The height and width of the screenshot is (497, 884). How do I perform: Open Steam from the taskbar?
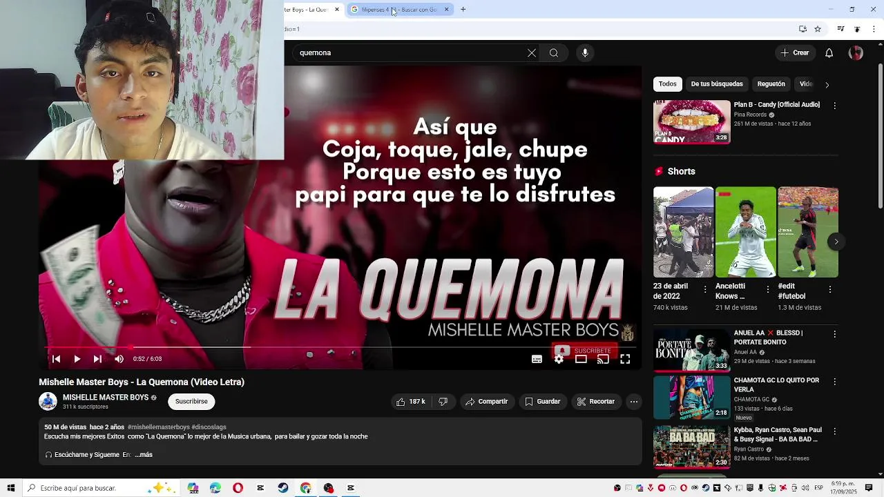point(283,488)
